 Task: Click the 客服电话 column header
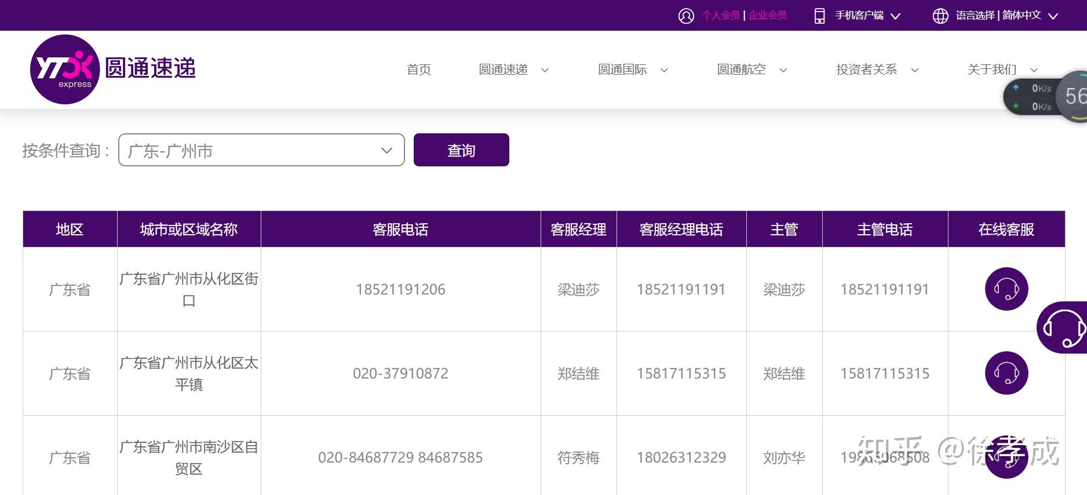[400, 230]
